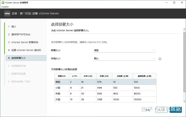The image size is (186, 117).
Task: Click the 虚拟机数 (上限) column header
Action: click(145, 76)
